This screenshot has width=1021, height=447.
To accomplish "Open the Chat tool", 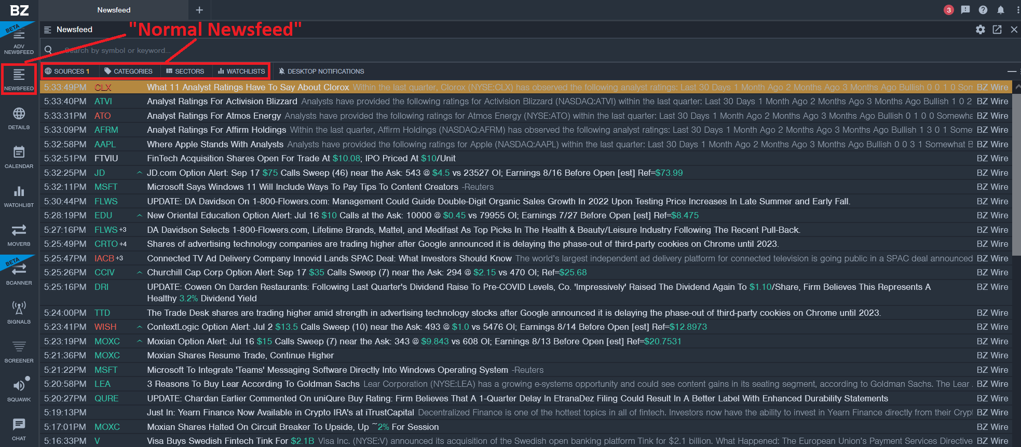I will (x=19, y=429).
